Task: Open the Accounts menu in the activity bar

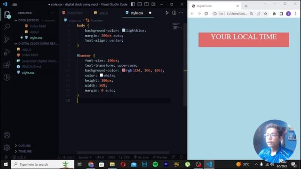Action: tap(7, 135)
